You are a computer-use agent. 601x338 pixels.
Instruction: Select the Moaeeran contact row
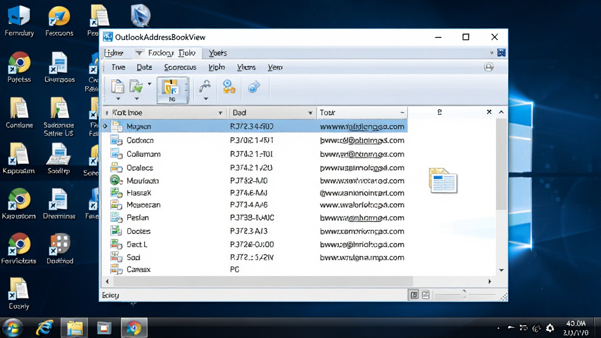tap(255, 205)
